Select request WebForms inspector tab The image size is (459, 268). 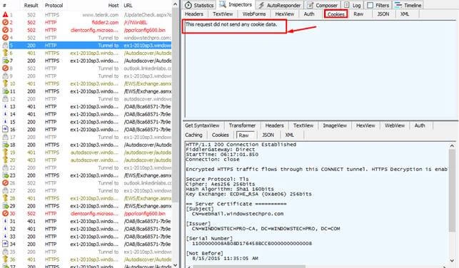(254, 14)
